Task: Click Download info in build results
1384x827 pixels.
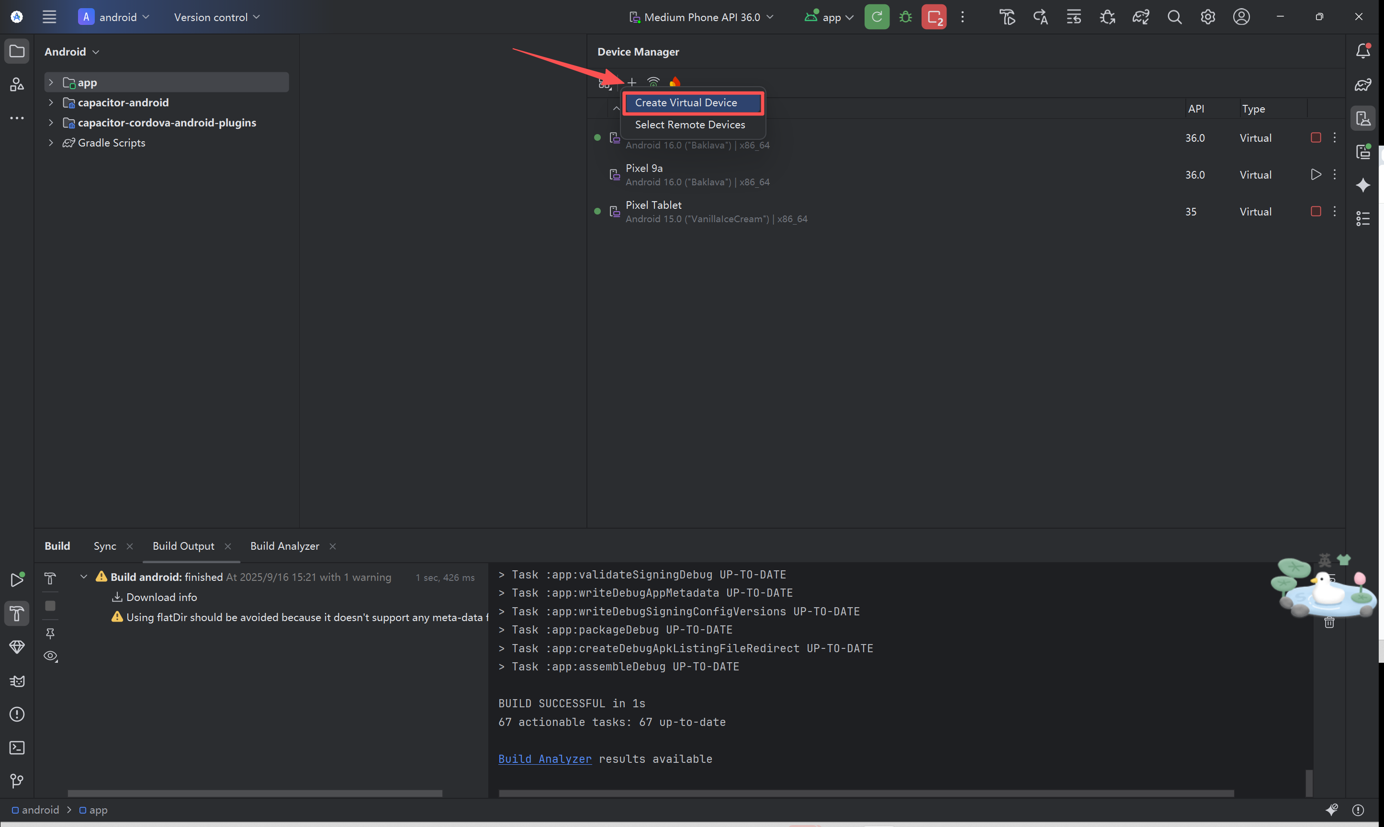Action: coord(161,597)
